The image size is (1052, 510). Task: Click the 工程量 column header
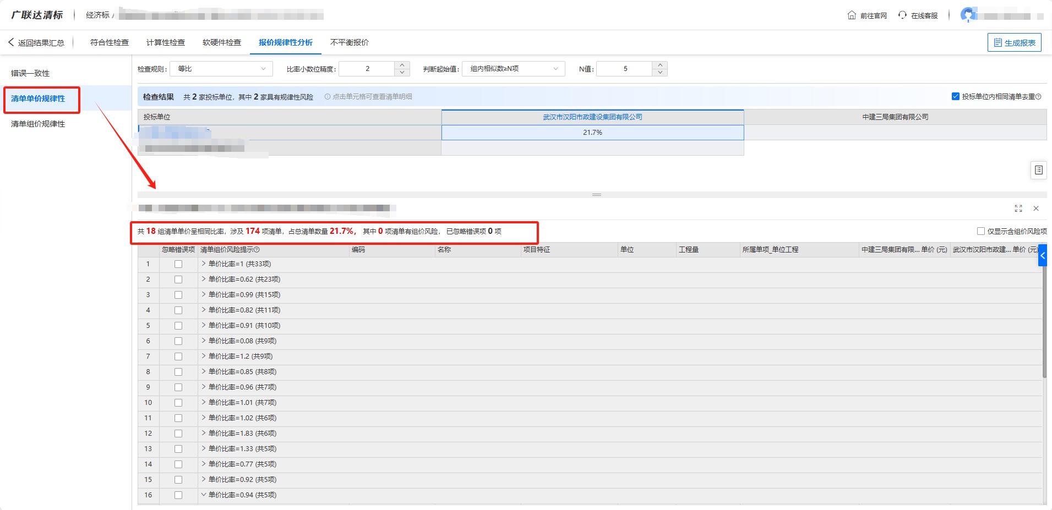pos(707,250)
